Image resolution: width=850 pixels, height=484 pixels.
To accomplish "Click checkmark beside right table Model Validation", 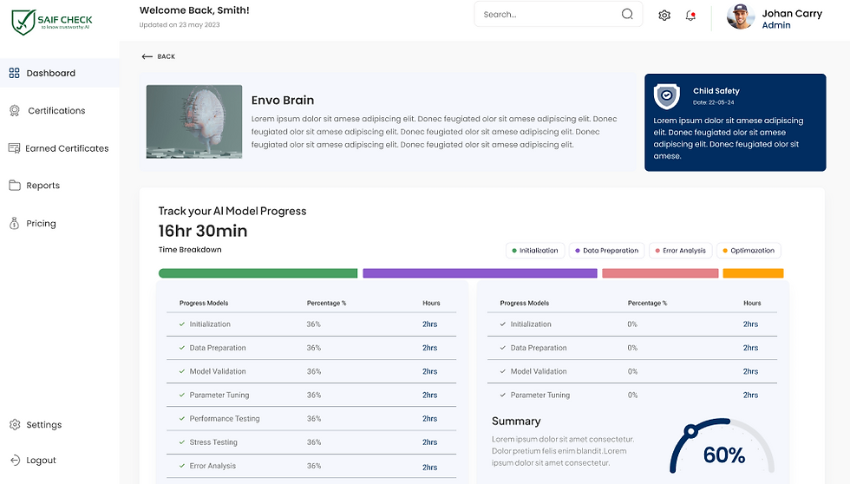I will 503,371.
